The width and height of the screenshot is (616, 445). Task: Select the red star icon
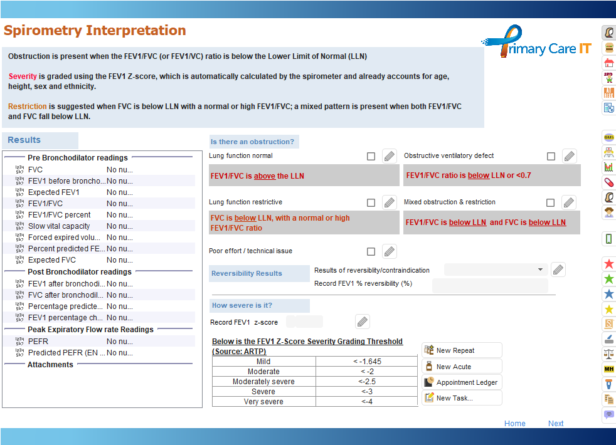pyautogui.click(x=608, y=264)
